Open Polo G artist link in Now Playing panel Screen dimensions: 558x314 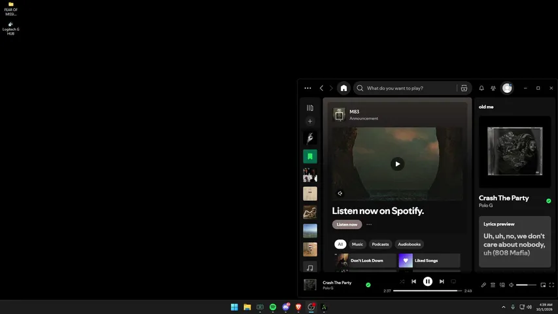[x=486, y=205]
